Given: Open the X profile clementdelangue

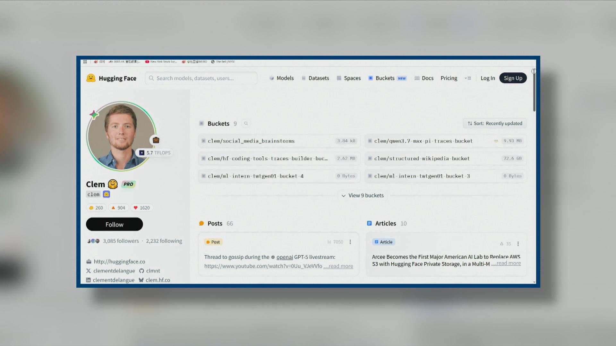Looking at the screenshot, I should pos(111,271).
